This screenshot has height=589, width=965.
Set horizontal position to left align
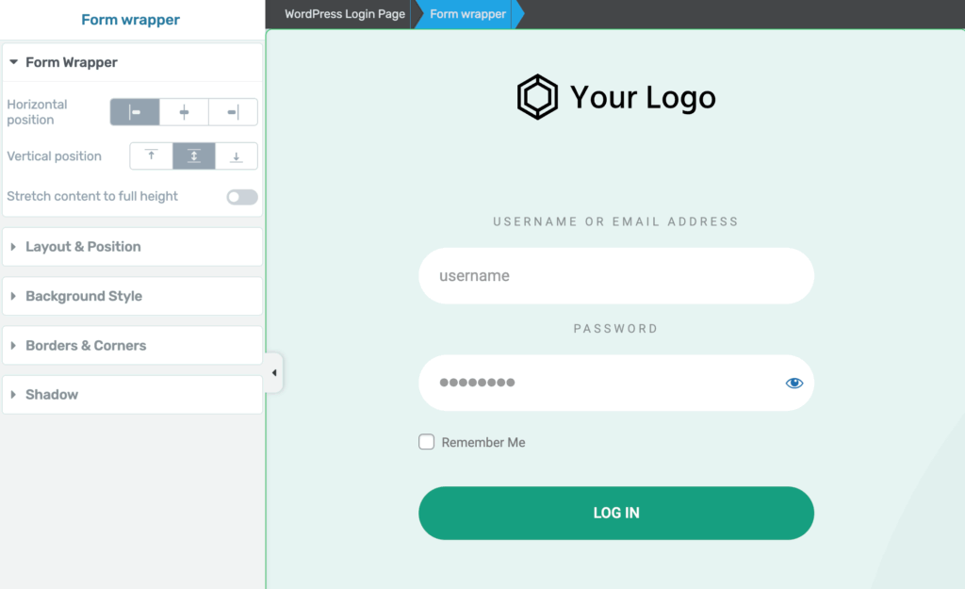pyautogui.click(x=135, y=112)
